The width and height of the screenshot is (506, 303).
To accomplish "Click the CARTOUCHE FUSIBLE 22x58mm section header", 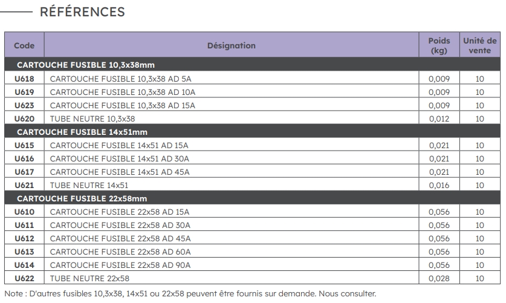I will tap(82, 198).
